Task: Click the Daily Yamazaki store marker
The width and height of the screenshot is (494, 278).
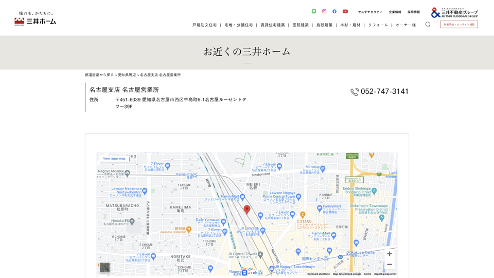Action: (223, 221)
